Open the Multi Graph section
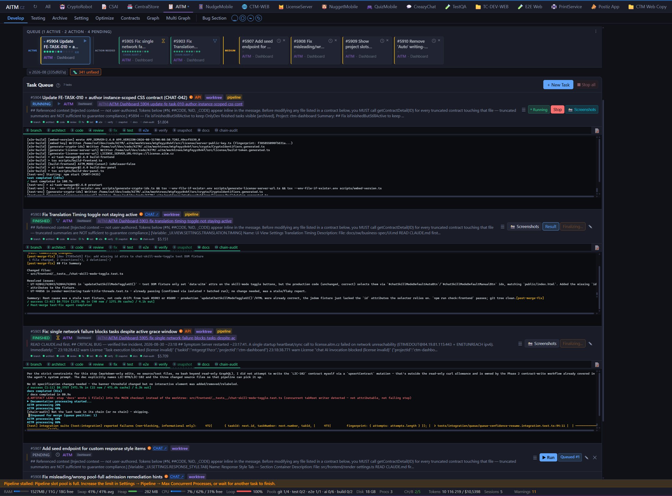 click(x=178, y=18)
